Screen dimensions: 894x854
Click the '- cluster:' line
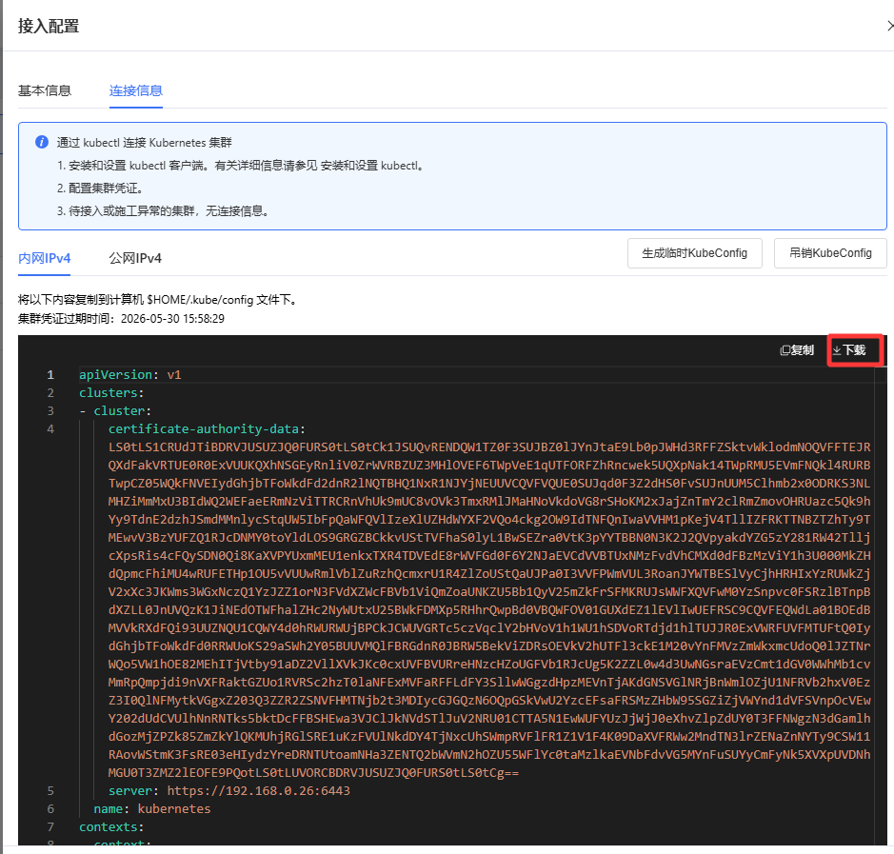[115, 411]
